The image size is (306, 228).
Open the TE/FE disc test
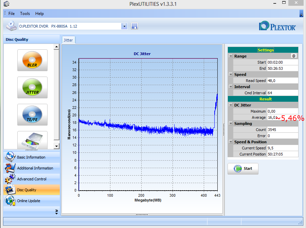point(32,115)
